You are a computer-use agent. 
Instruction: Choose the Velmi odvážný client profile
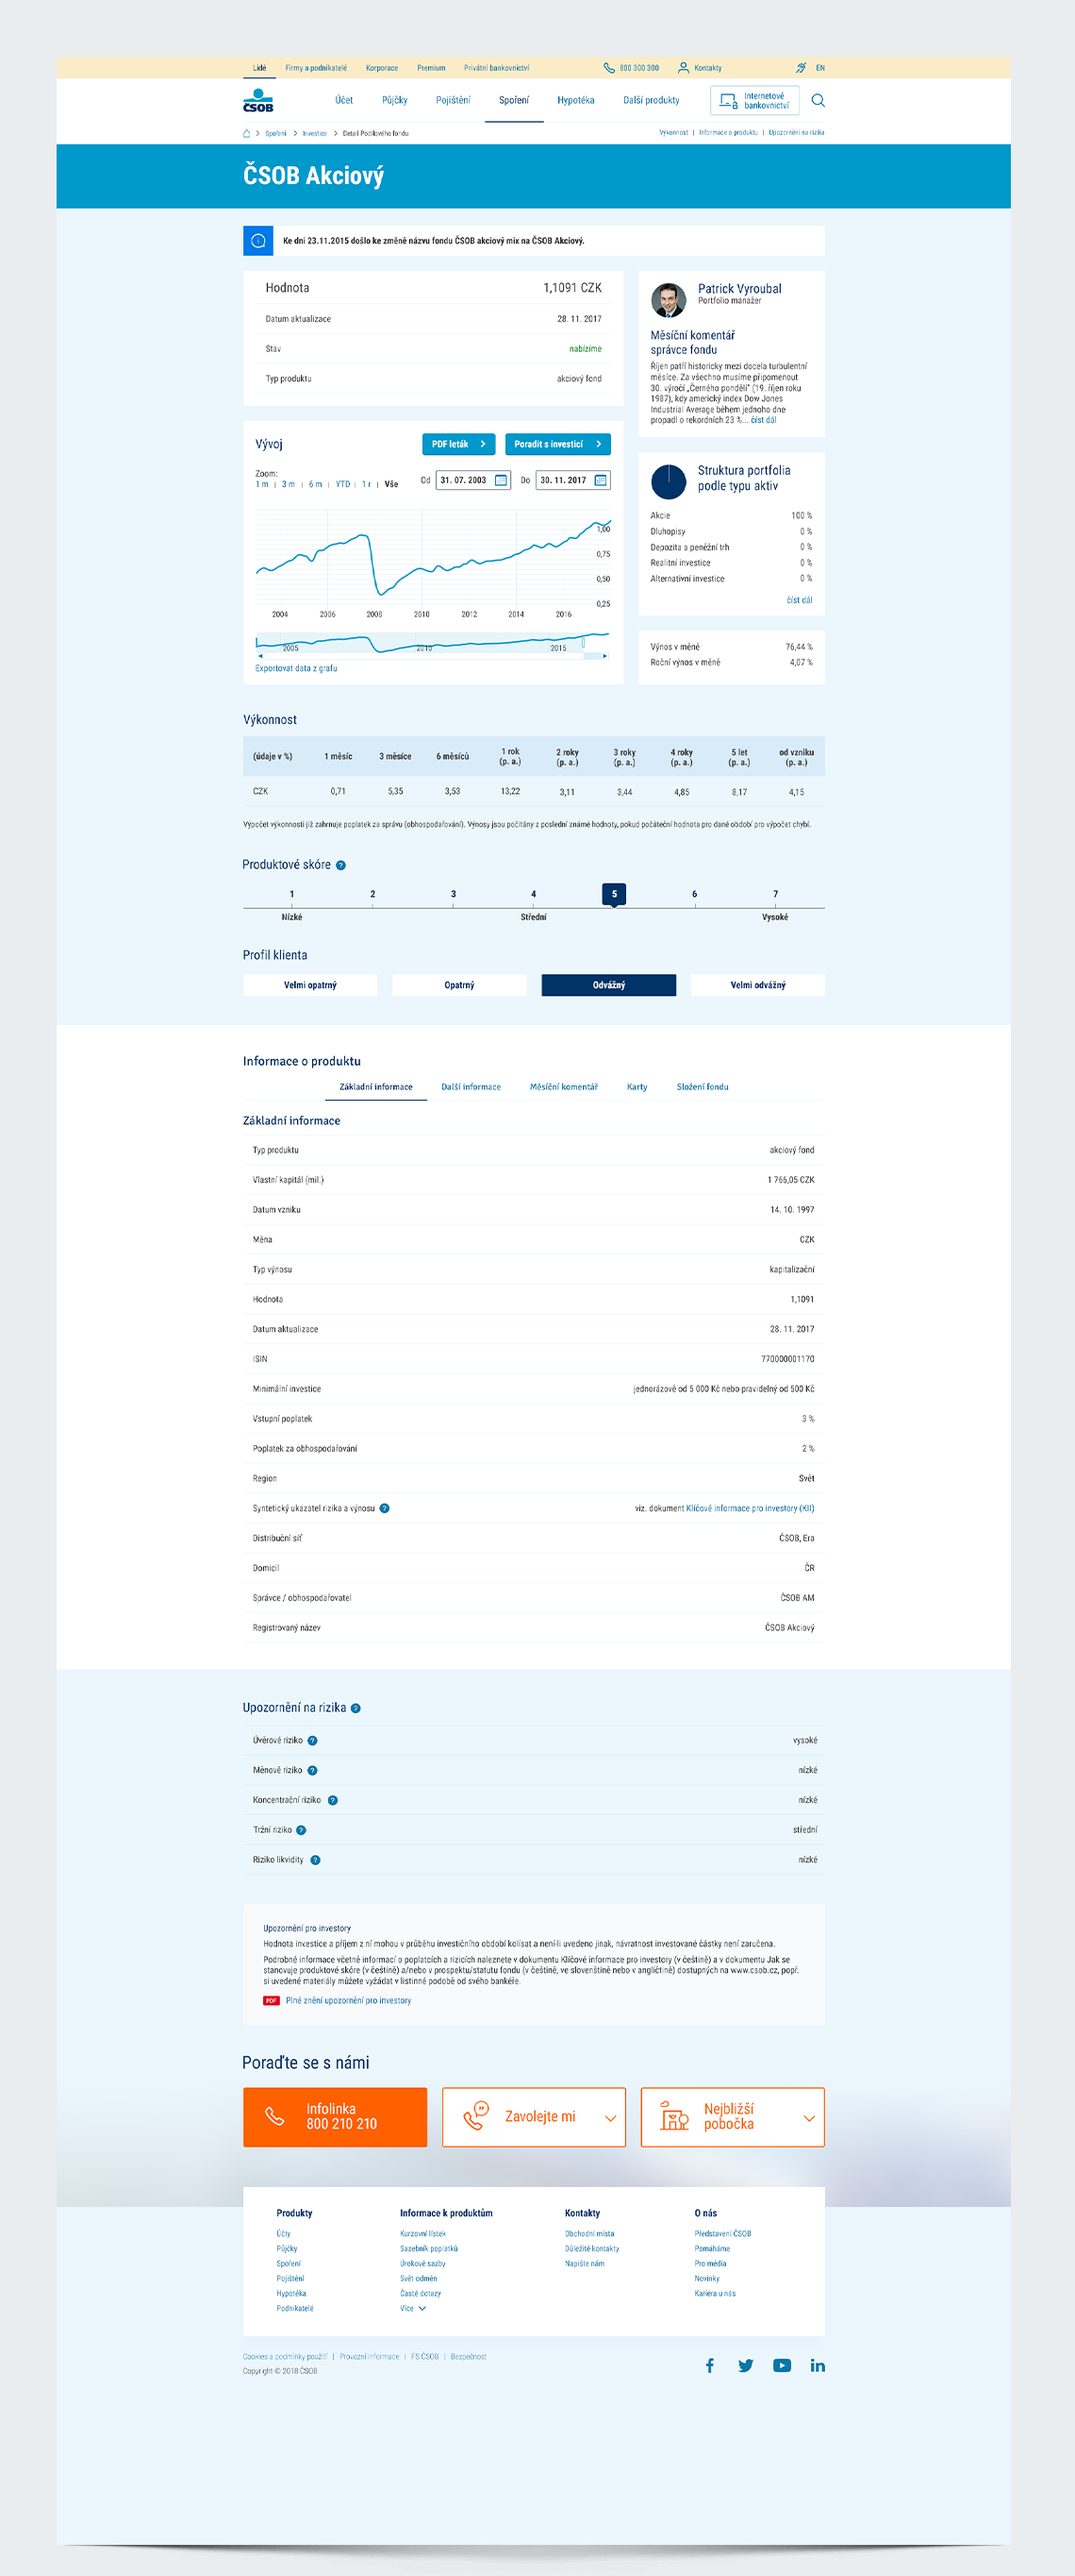(x=757, y=985)
